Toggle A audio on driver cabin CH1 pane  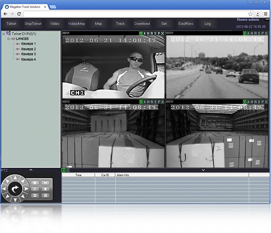145,33
